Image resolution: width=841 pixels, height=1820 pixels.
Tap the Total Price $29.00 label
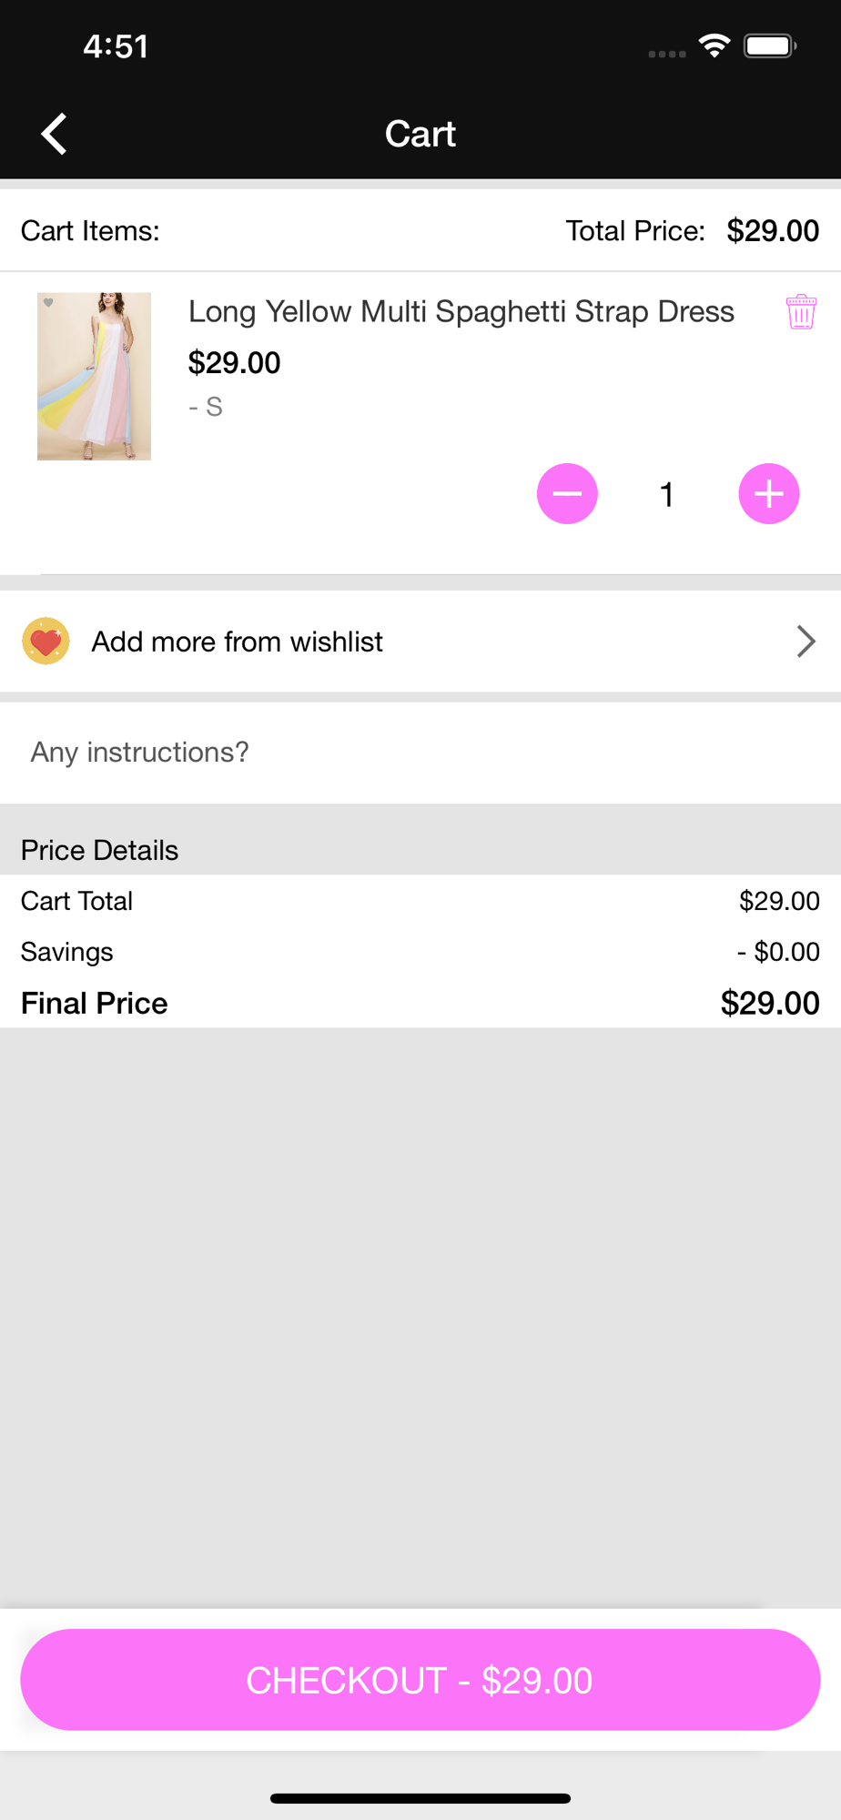coord(693,230)
